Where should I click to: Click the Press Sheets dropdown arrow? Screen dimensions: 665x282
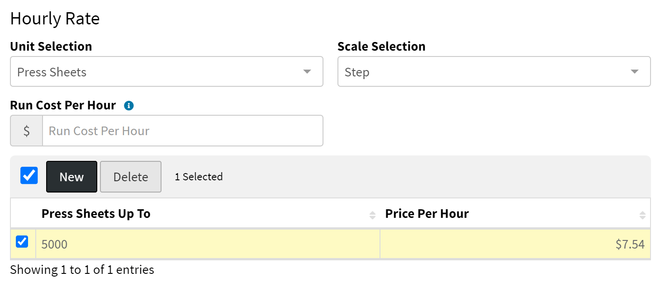point(307,71)
